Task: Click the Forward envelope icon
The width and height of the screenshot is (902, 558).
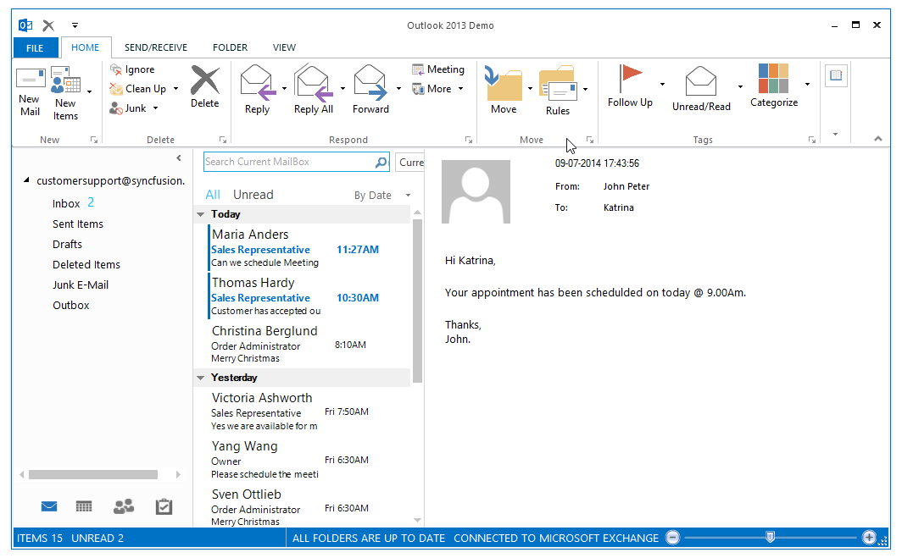Action: click(x=370, y=82)
